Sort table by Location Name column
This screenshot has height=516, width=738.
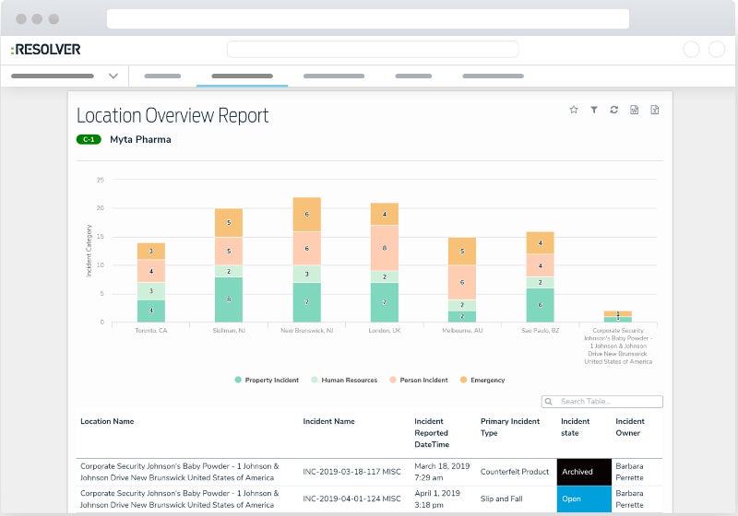107,421
